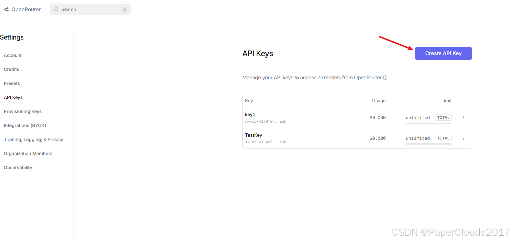The height and width of the screenshot is (241, 511).
Task: Click unlimited limit value in key1 row
Action: (x=418, y=118)
